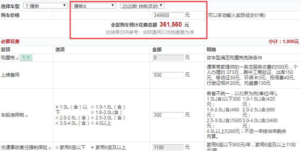The image size is (301, 151).
Task: Click the 选择车型 label
Action: 10,6
